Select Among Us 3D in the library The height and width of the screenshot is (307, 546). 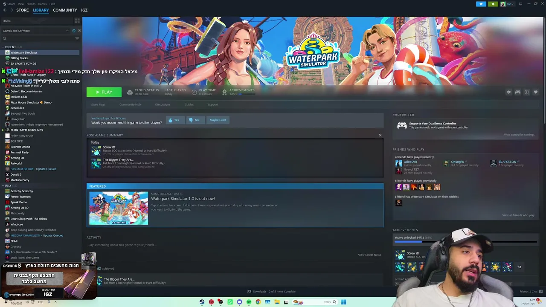click(20, 208)
